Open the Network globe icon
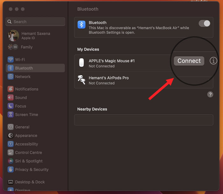This screenshot has height=194, width=223. click(11, 77)
